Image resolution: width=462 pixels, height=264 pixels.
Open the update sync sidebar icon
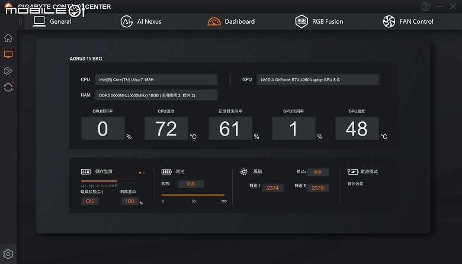[x=8, y=88]
